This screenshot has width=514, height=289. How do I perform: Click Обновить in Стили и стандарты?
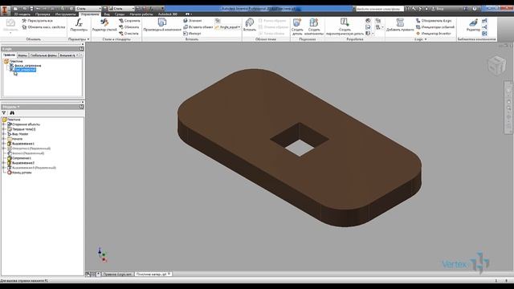129,26
